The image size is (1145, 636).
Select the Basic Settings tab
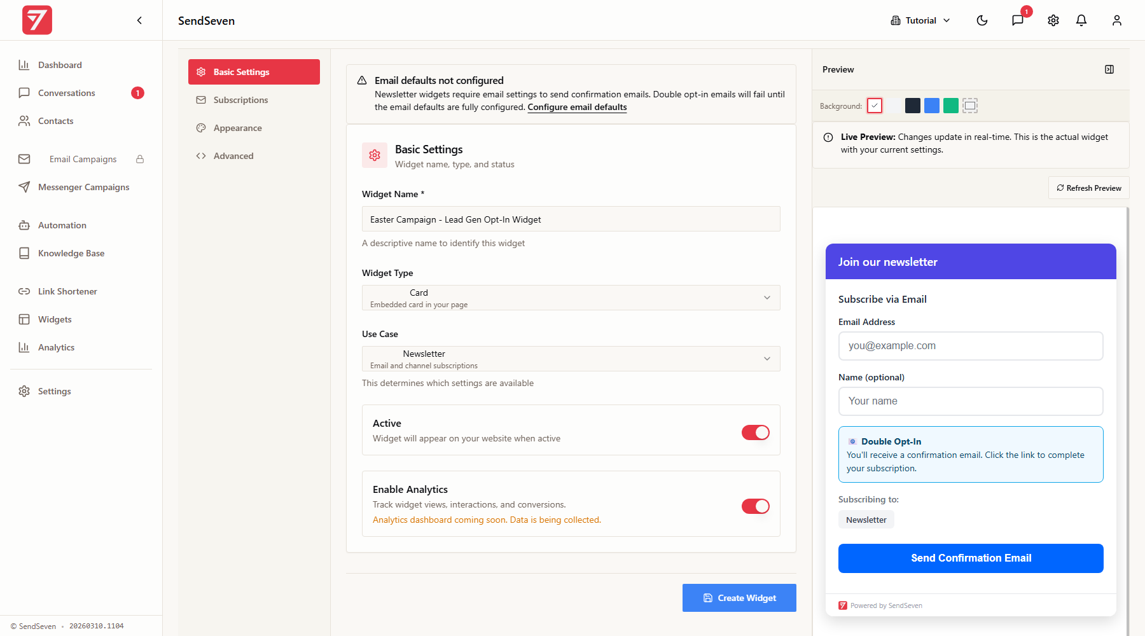(x=254, y=72)
